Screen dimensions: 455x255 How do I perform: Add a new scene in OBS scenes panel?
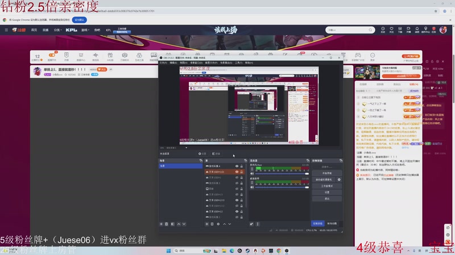162,224
